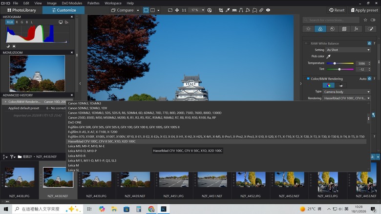Expand Color/B&W Rendering history entry
Screen dimensions: 381x214
[5, 102]
